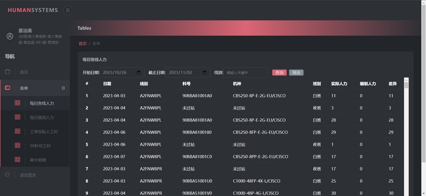The height and width of the screenshot is (196, 426).
Task: Click A2FNW8PR line cell in row 7
Action: click(151, 168)
